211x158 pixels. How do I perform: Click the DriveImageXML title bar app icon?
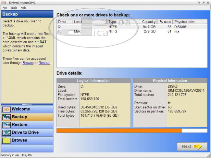coord(3,2)
